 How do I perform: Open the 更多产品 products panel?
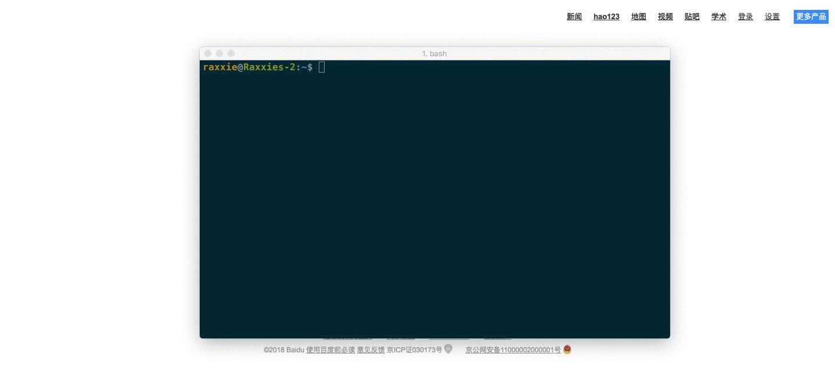point(811,16)
